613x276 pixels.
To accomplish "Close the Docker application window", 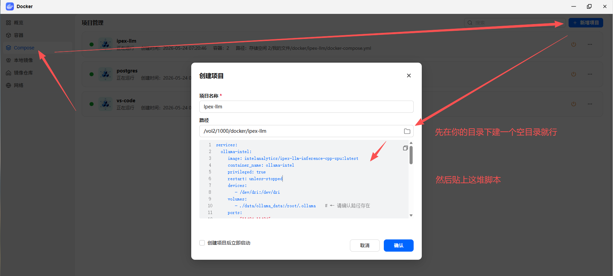I will point(605,6).
